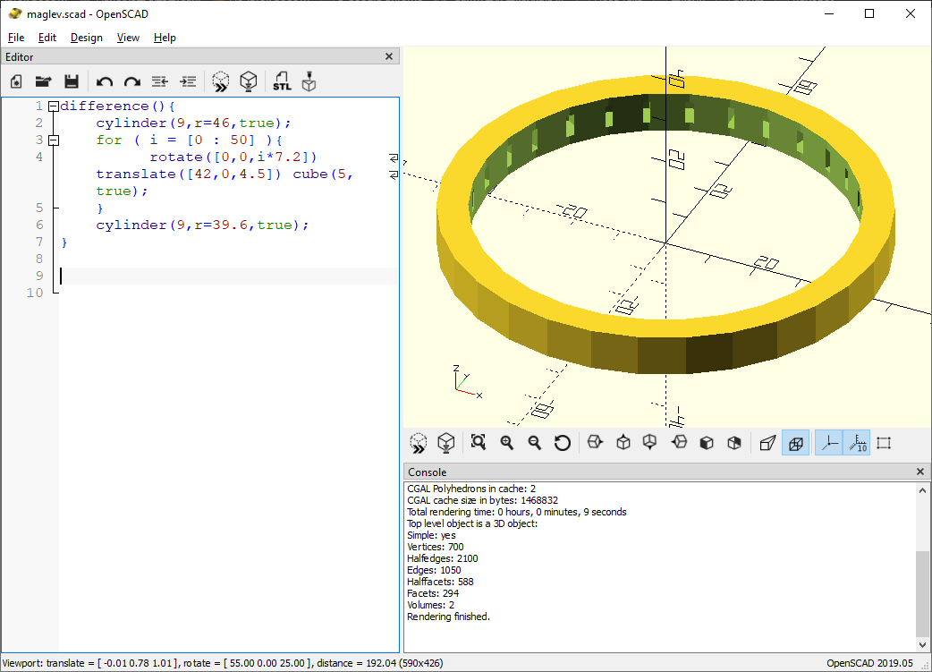
Task: Collapse the difference() block on line 1
Action: click(x=53, y=106)
